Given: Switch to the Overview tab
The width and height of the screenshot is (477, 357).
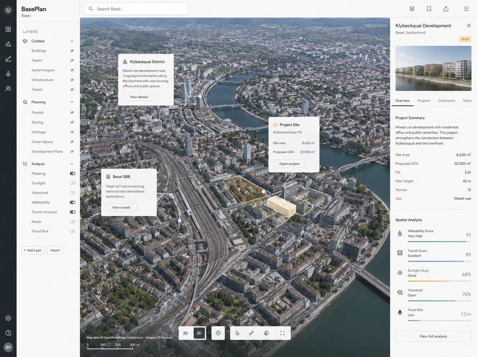Looking at the screenshot, I should [402, 101].
